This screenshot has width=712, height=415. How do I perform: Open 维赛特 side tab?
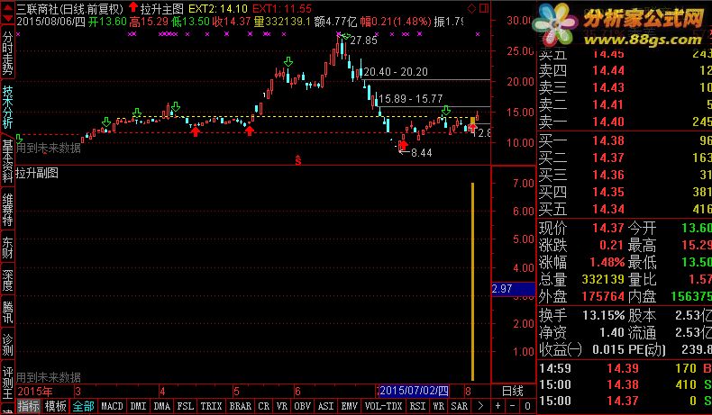pyautogui.click(x=8, y=210)
